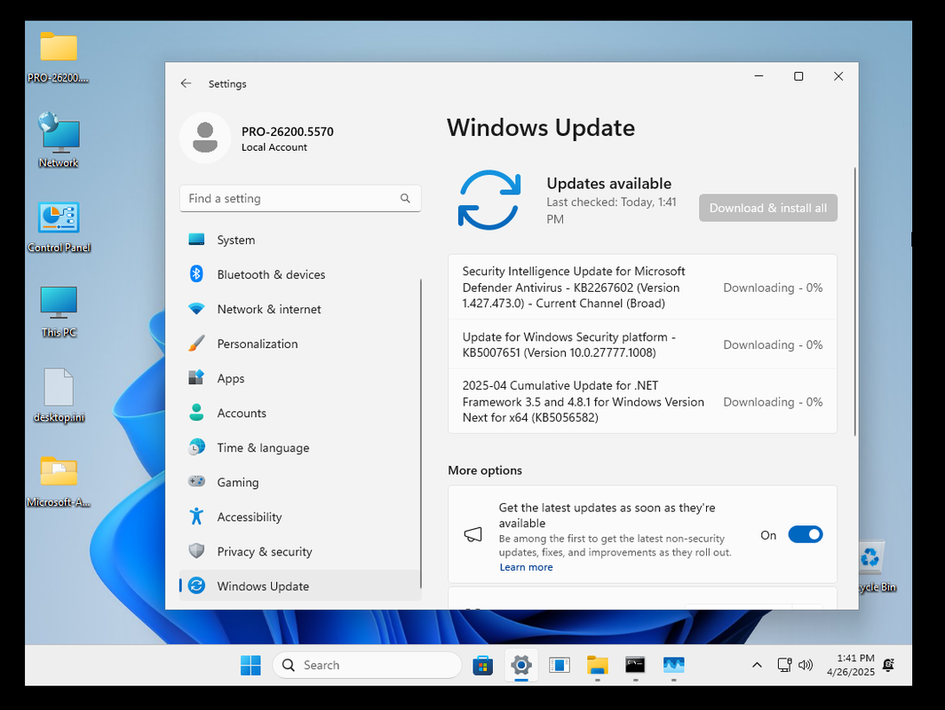The width and height of the screenshot is (945, 710).
Task: Click the large blue update sync icon
Action: coord(488,200)
